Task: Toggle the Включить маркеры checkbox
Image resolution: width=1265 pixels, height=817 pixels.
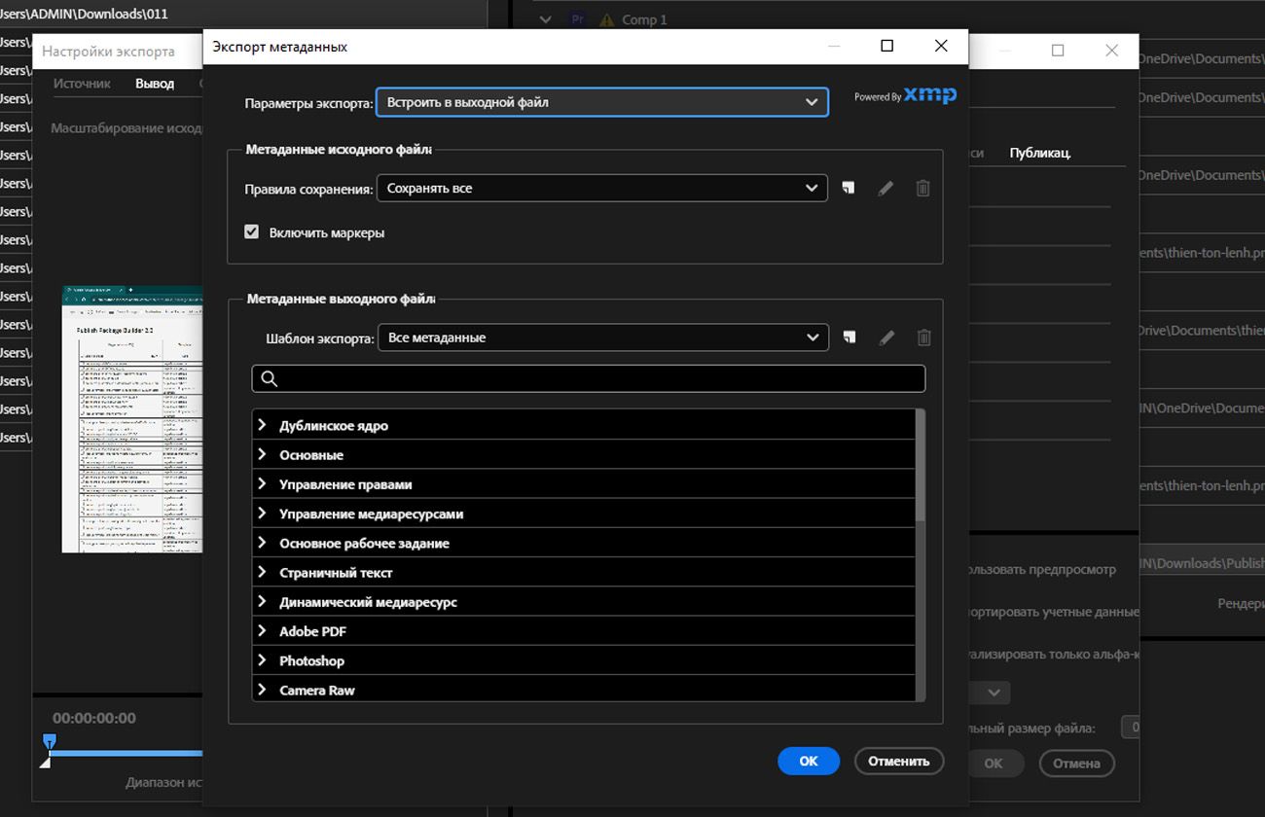Action: (252, 232)
